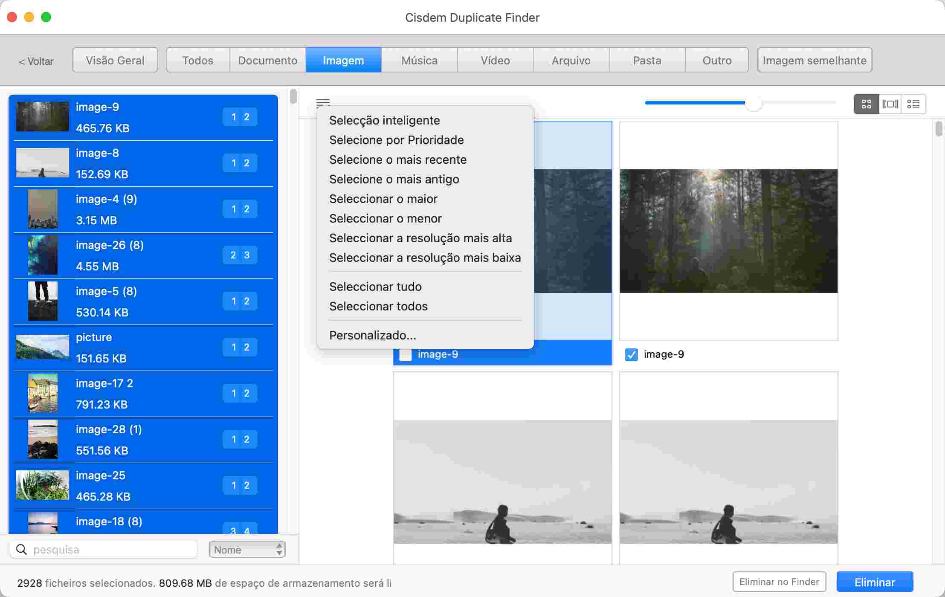Click the 2 3 badge for image-26 (8)
945x597 pixels.
click(240, 255)
